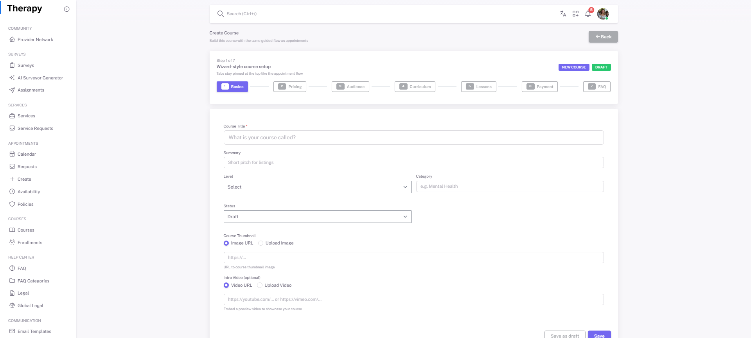Open the language translation icon
Image resolution: width=751 pixels, height=338 pixels.
pyautogui.click(x=563, y=14)
